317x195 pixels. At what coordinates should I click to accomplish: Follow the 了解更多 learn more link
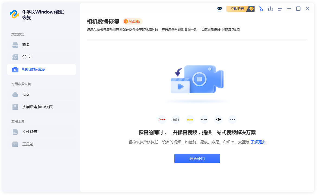click(x=258, y=142)
